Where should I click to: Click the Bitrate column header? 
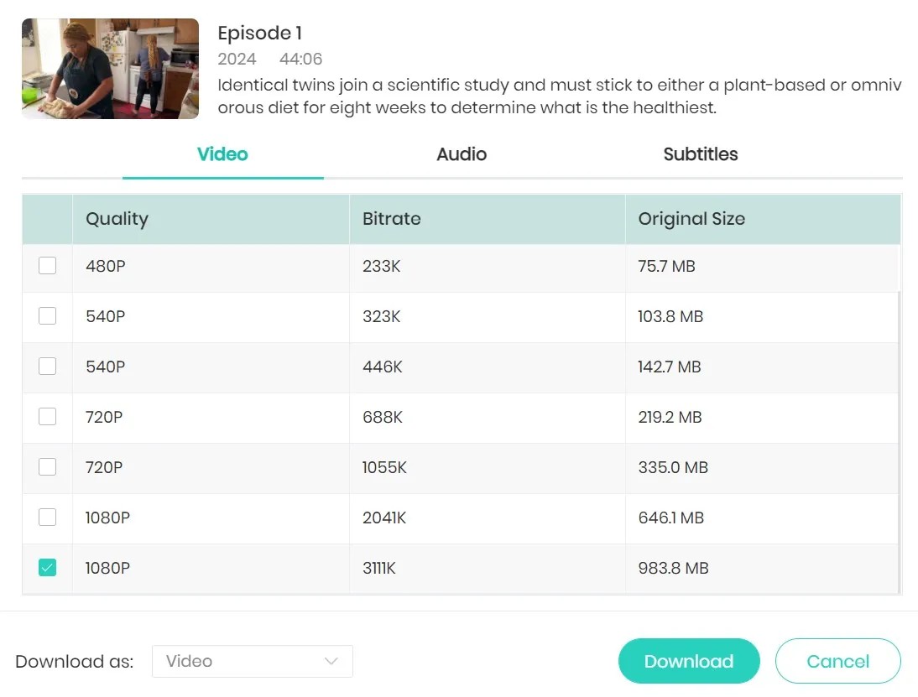click(x=392, y=219)
